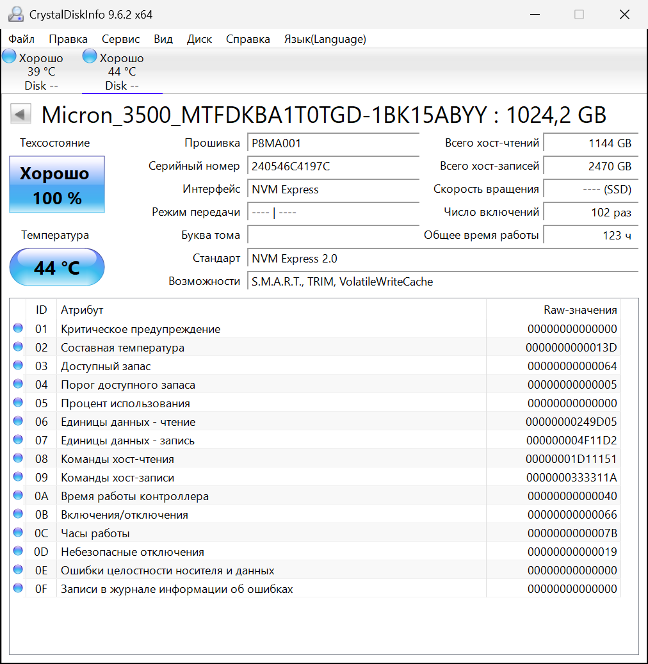Click the Атрибут column header
Viewport: 648px width, 664px height.
tap(271, 310)
